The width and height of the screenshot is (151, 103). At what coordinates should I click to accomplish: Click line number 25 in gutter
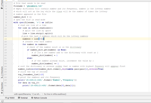(x=5, y=69)
